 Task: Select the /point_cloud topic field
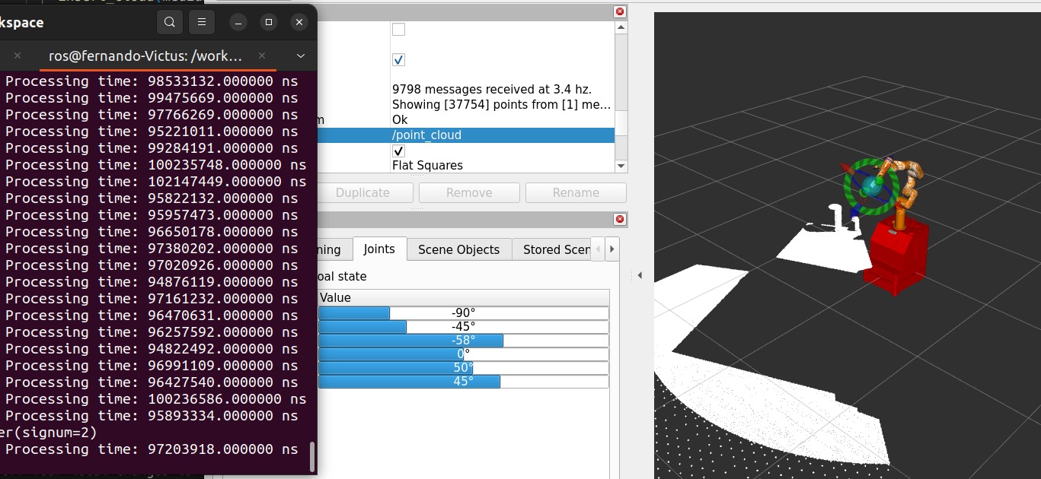[x=503, y=135]
